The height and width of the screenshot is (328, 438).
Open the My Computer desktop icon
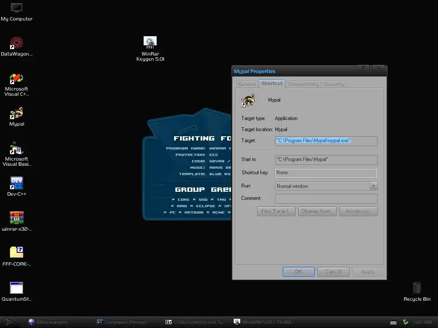coord(17,12)
